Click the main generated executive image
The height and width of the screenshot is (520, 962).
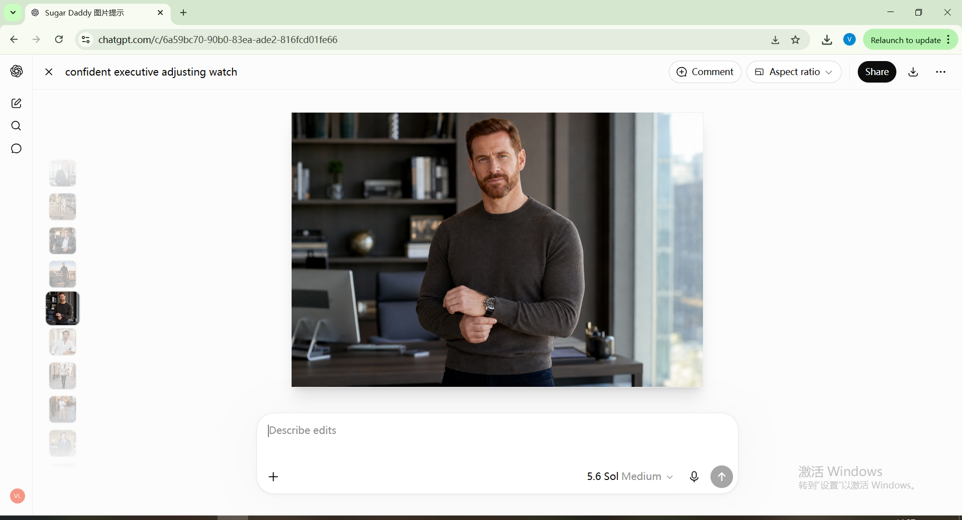click(x=497, y=250)
